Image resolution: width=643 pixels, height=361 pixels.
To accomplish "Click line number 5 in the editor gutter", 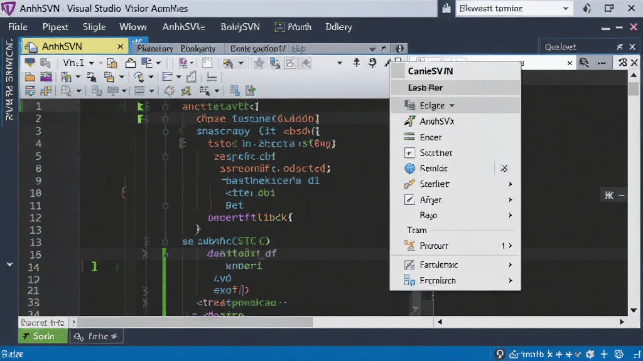I will pos(38,156).
